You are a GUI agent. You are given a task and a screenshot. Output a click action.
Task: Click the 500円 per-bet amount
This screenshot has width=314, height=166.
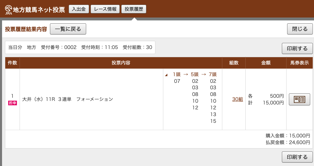pos(277,96)
